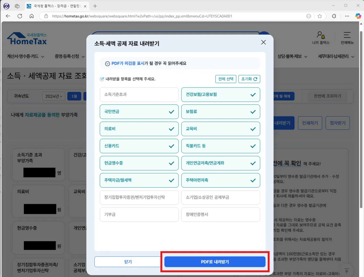Open the 소득기준 초과 부양가족 card
Viewport: 364px width, 277px height.
[x=39, y=165]
